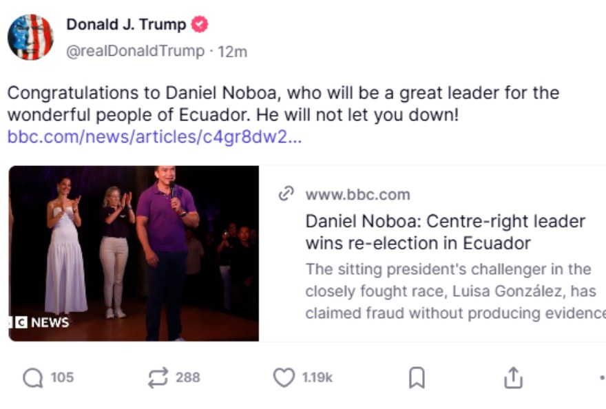The image size is (606, 409).
Task: Click the repost arrows icon
Action: click(x=158, y=377)
